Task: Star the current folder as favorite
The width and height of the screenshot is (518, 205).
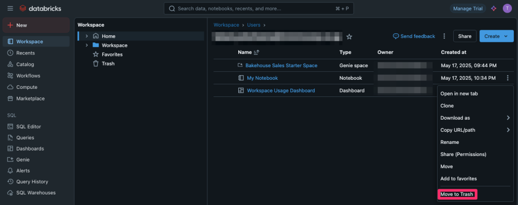Action: coord(349,36)
